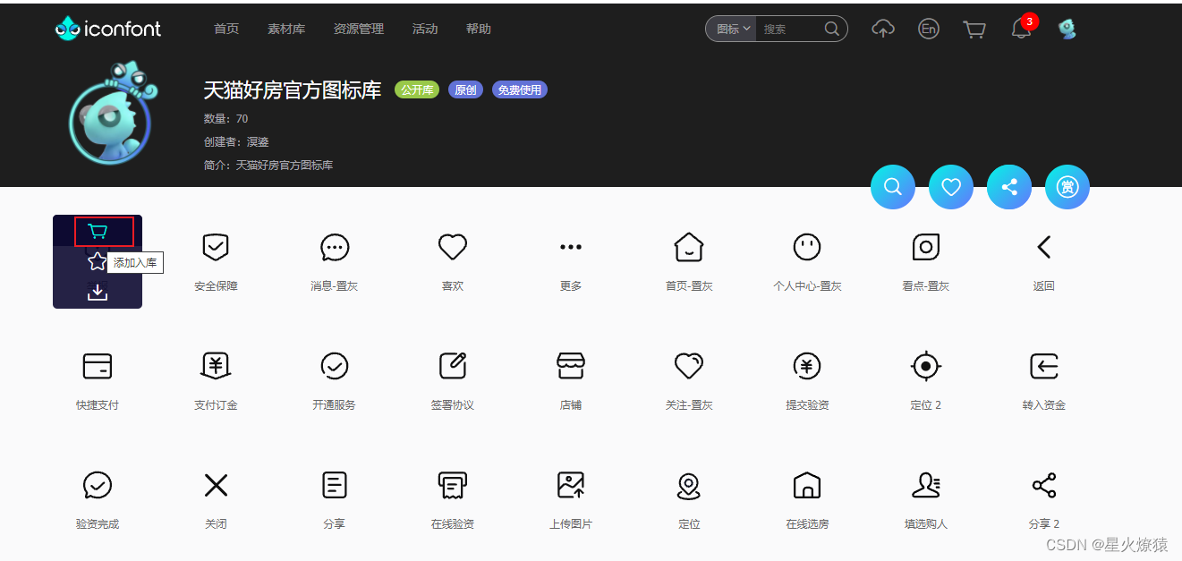This screenshot has width=1182, height=561.
Task: Go to 首页 in navigation
Action: coord(226,29)
